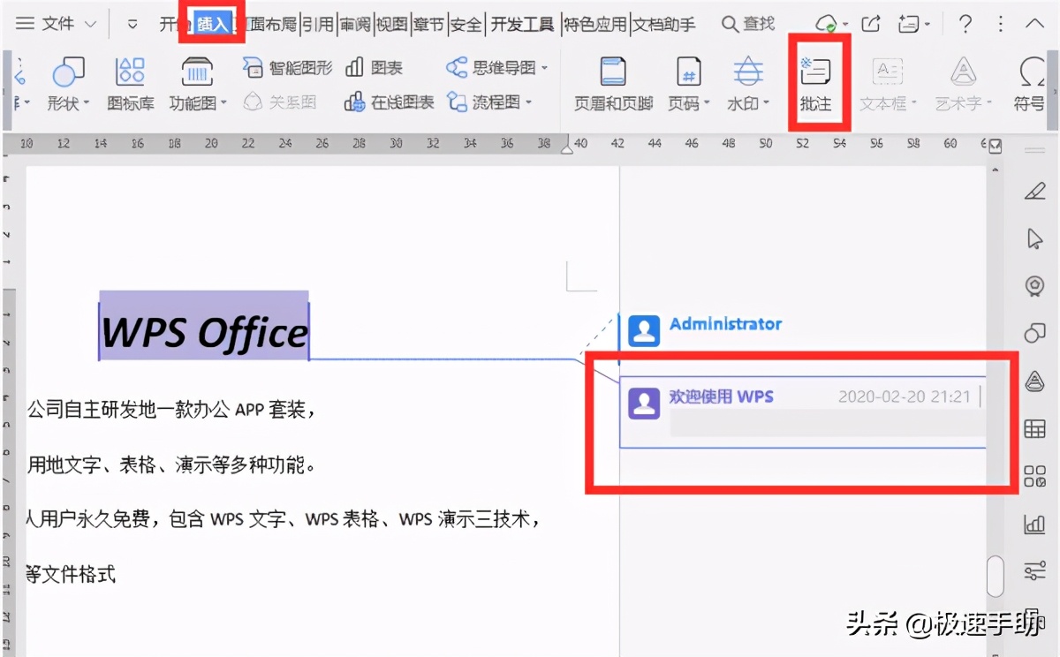Switch to the 视图 view tab
1060x657 pixels.
(392, 25)
